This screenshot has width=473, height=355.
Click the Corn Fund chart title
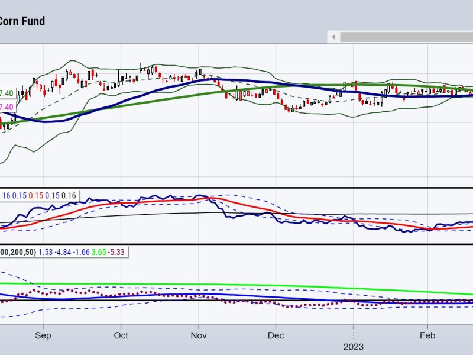(x=22, y=21)
